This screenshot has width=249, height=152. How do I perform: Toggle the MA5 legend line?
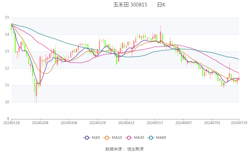coord(92,138)
